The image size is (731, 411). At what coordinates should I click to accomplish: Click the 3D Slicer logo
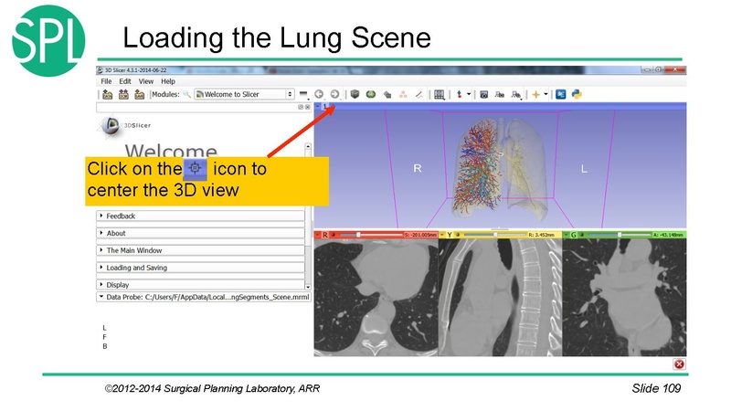click(x=124, y=126)
